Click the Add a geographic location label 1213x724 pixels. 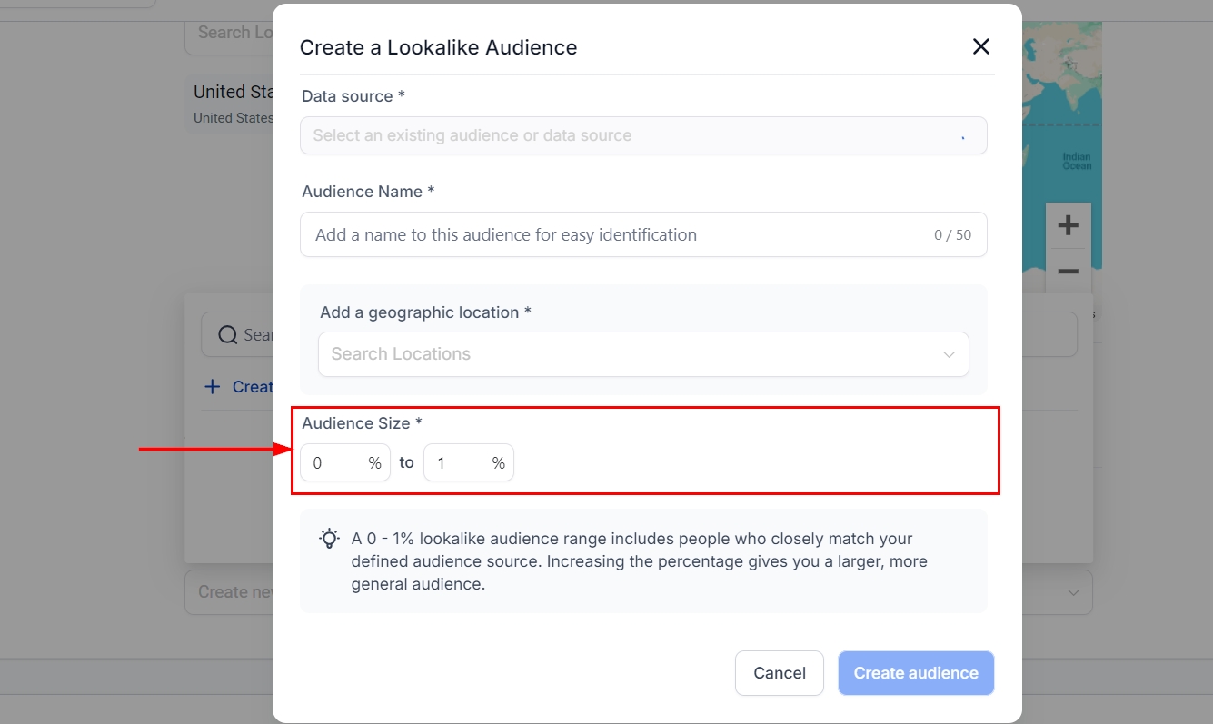[x=425, y=312]
